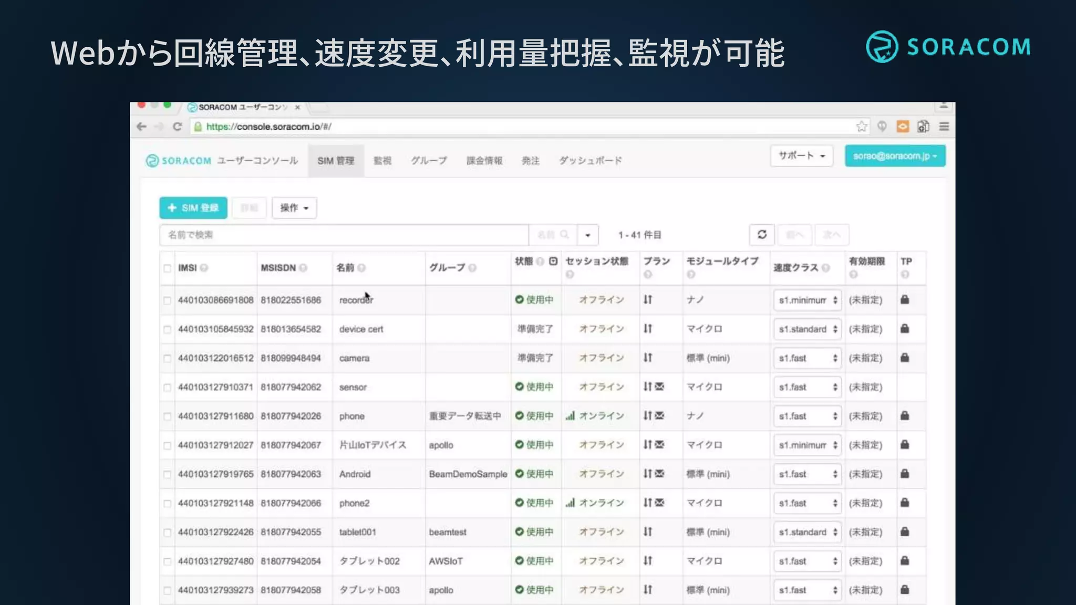
Task: Click the lock icon in camera row
Action: [905, 358]
